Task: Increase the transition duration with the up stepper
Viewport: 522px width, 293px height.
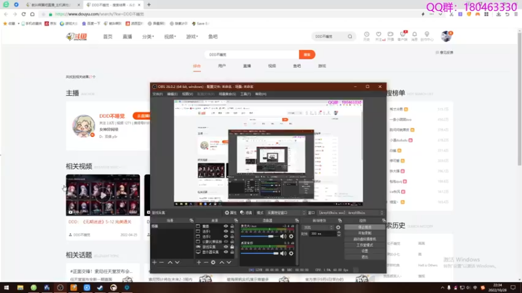Action: [x=339, y=232]
